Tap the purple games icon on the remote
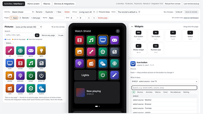This screenshot has width=203, height=114. (114, 40)
